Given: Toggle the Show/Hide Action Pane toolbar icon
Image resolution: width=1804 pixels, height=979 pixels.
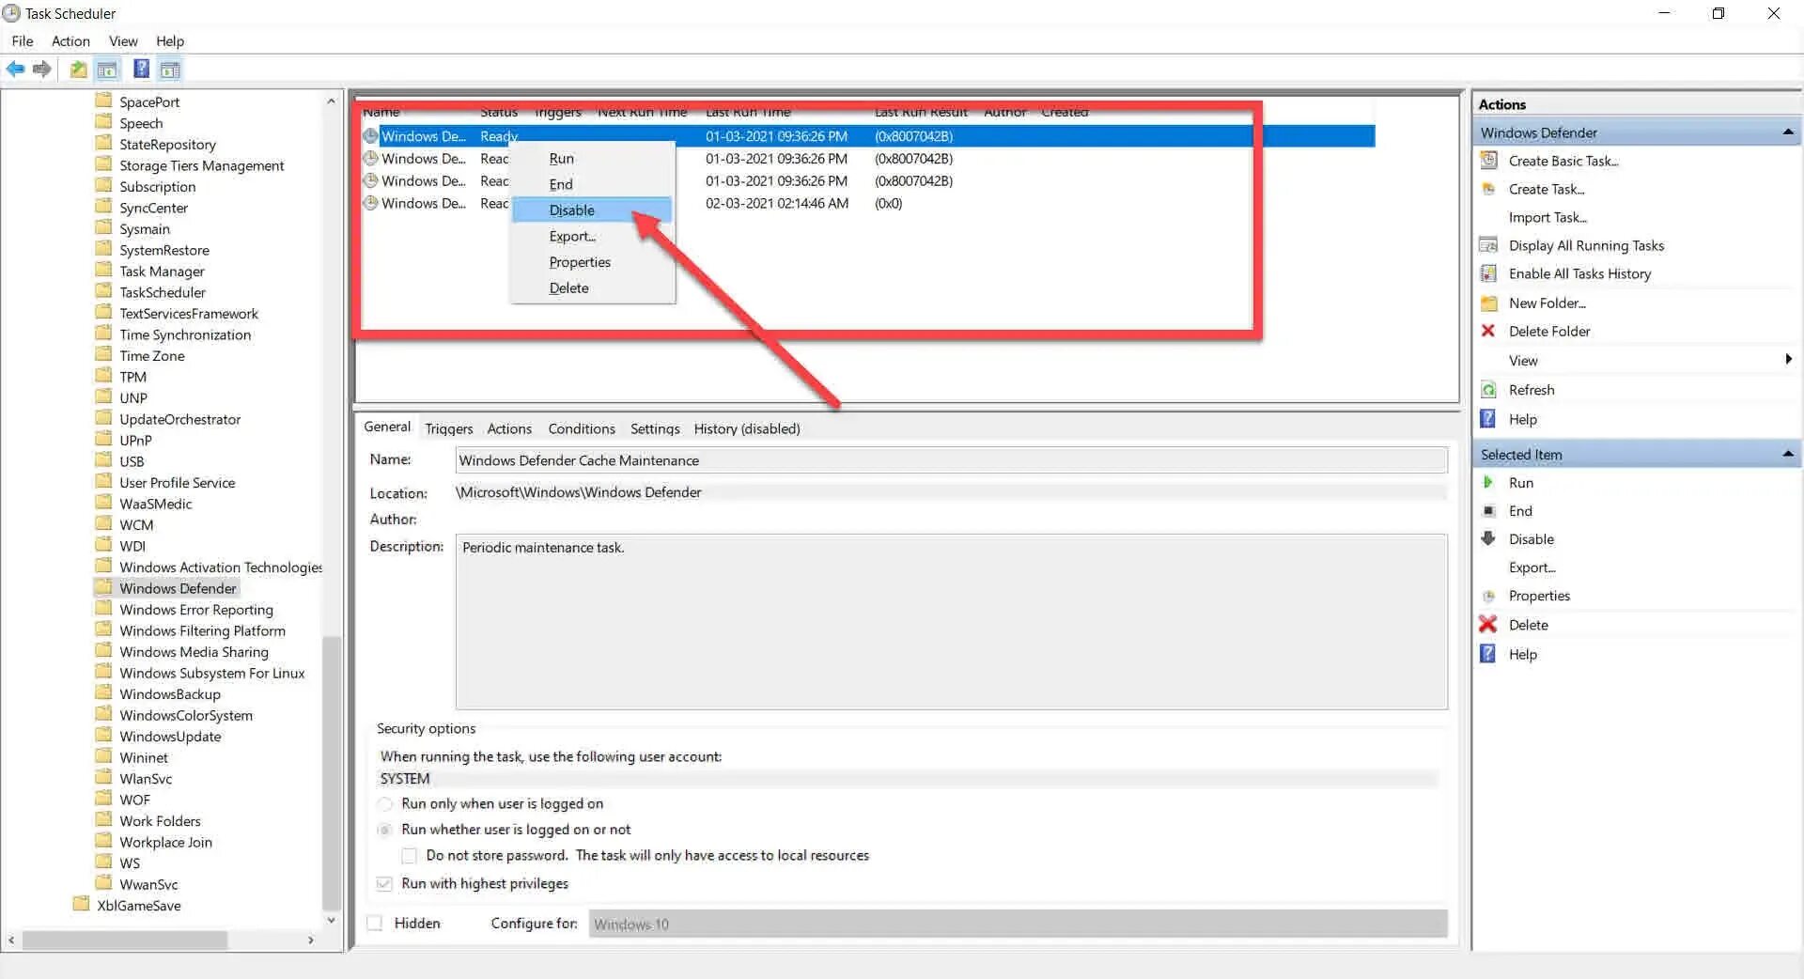Looking at the screenshot, I should (170, 70).
